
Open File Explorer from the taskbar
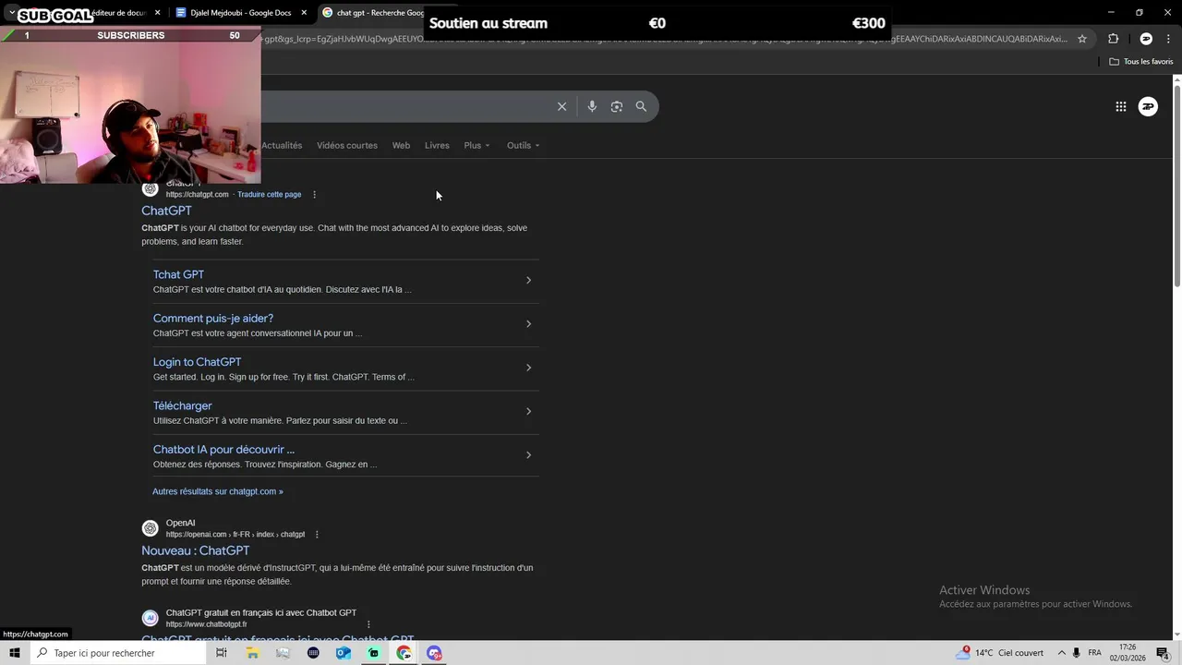click(252, 653)
